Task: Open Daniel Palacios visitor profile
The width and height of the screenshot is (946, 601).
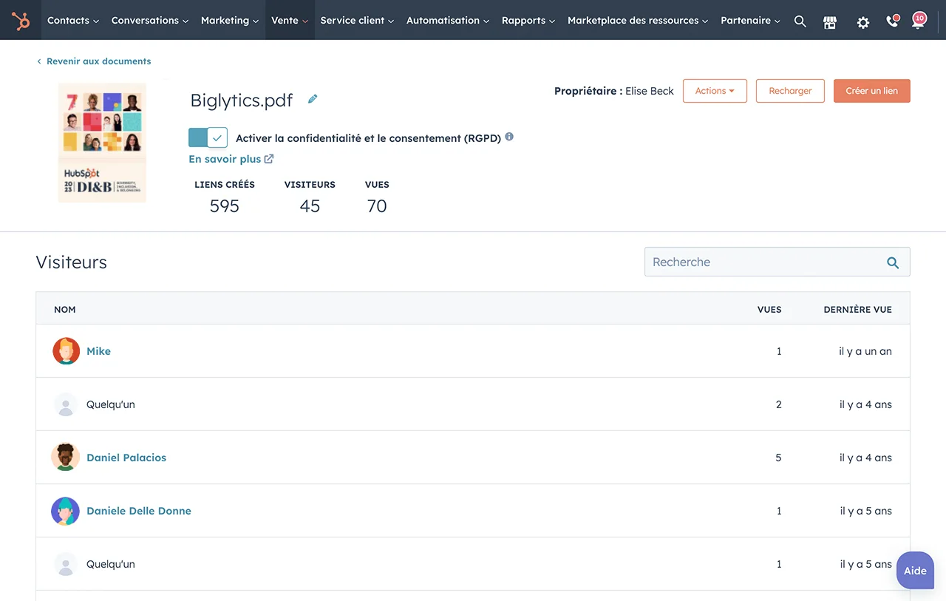Action: [126, 458]
